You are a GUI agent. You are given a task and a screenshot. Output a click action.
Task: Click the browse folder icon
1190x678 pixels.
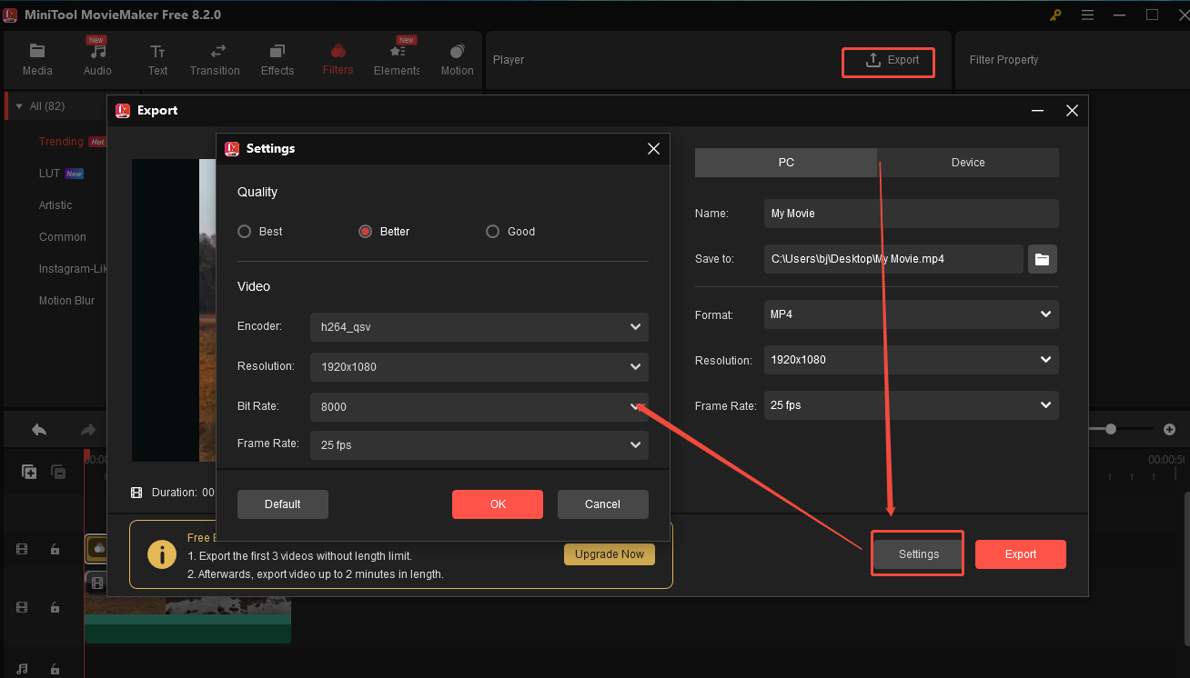[1043, 259]
